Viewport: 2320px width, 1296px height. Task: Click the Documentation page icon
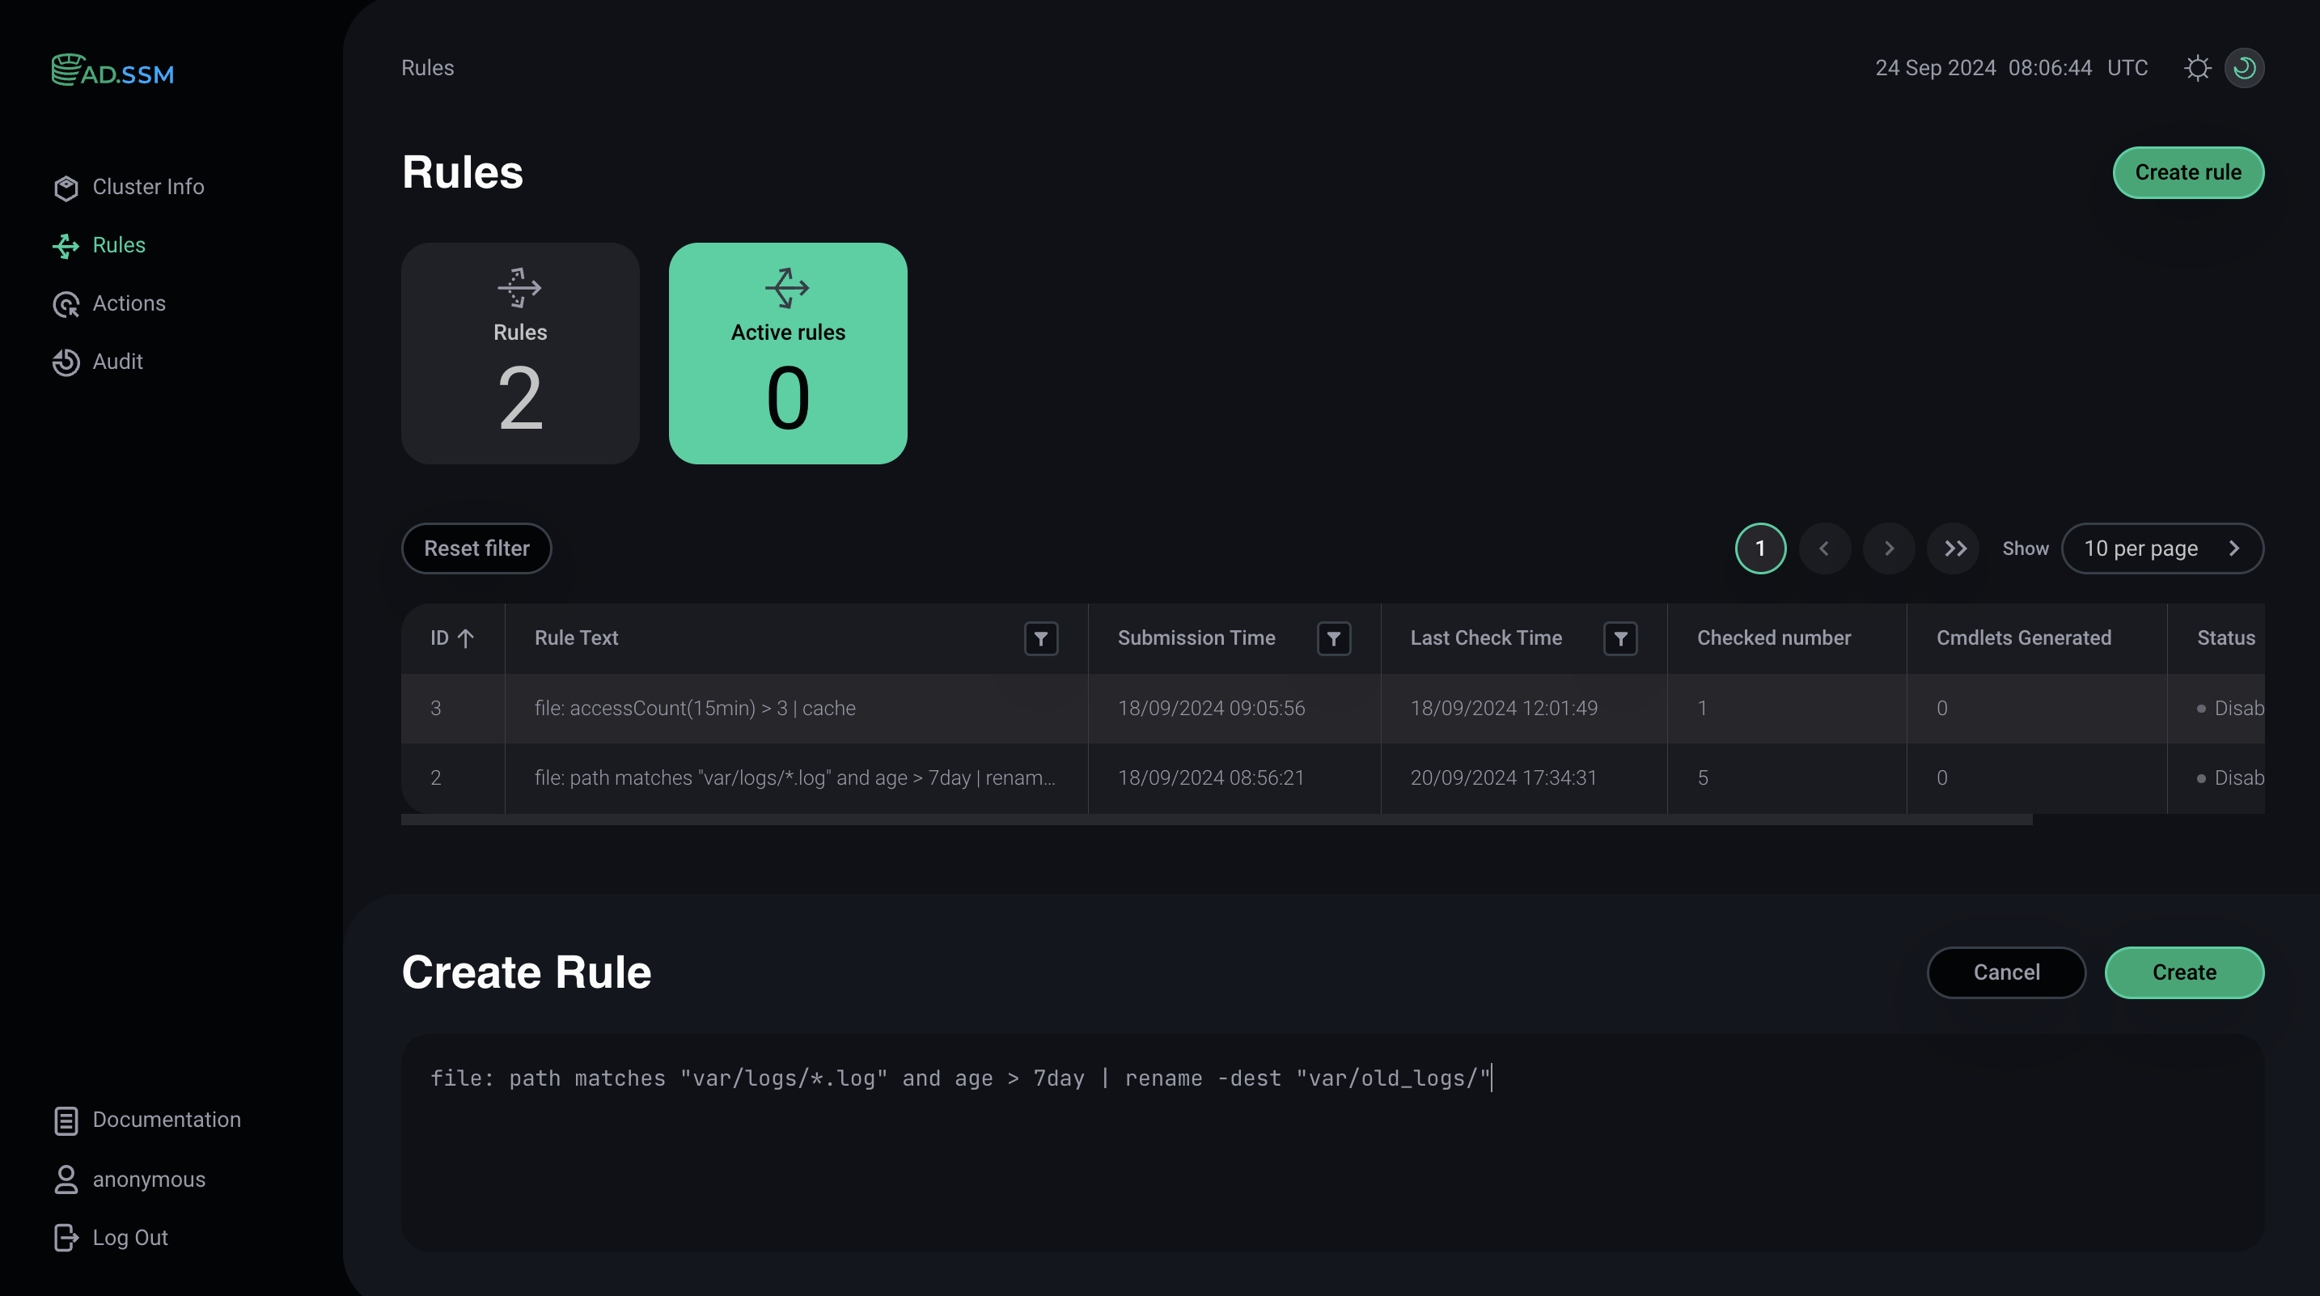point(66,1120)
